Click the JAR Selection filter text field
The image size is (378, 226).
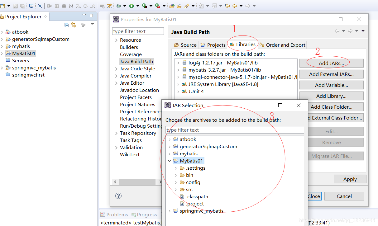(235, 130)
